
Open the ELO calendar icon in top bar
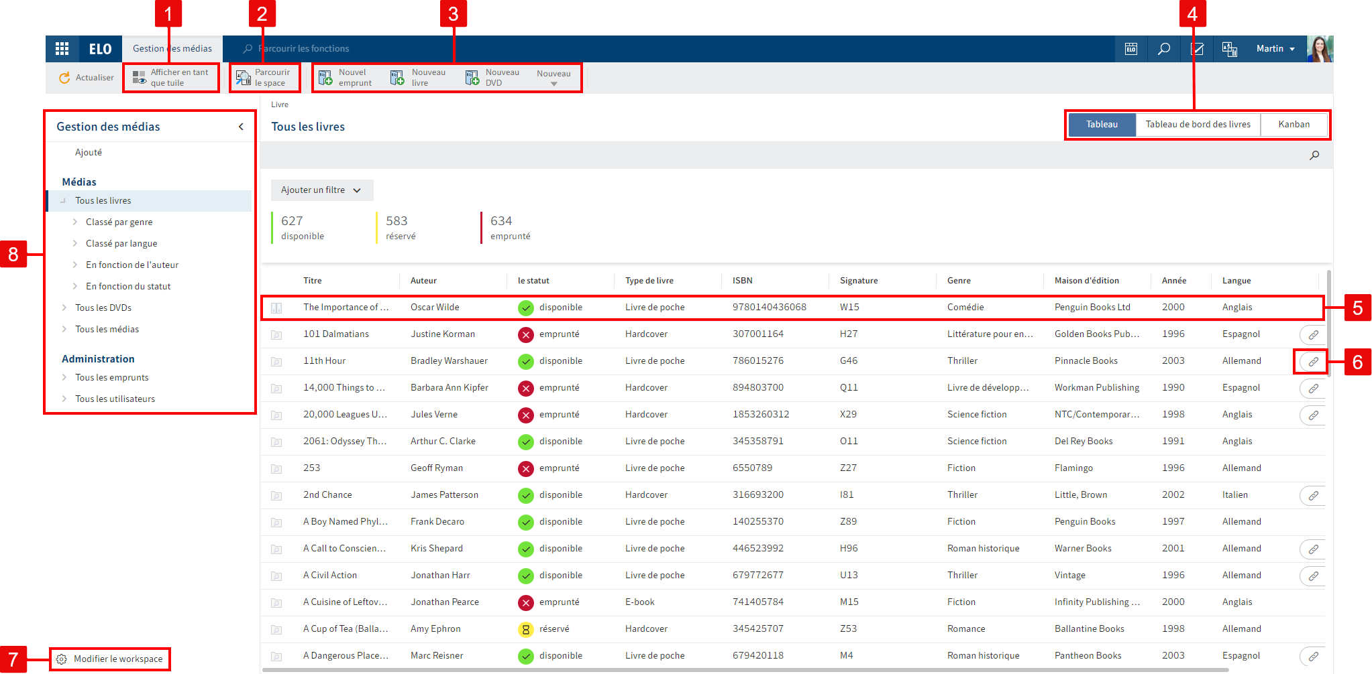[1131, 49]
